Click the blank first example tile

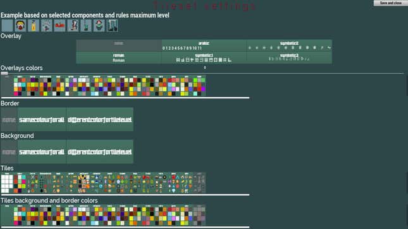click(7, 25)
